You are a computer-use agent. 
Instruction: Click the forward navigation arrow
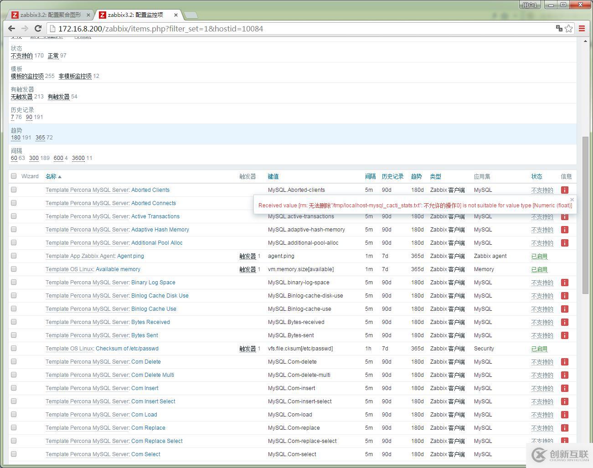coord(25,28)
